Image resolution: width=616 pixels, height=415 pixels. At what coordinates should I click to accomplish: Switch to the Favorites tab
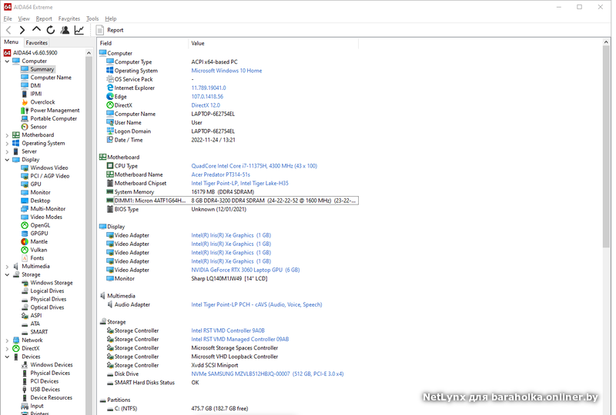click(36, 42)
